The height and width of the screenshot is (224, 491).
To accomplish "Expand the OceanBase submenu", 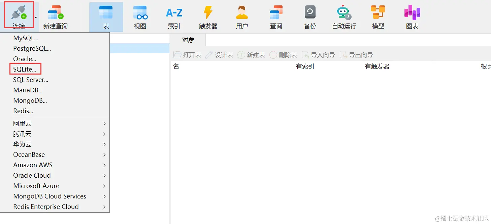I will [x=55, y=155].
